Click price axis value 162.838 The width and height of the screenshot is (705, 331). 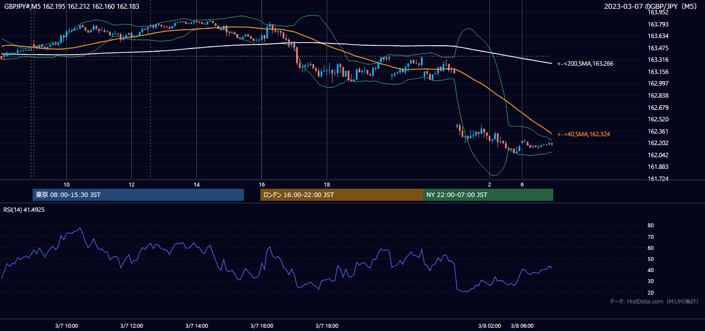pyautogui.click(x=658, y=95)
